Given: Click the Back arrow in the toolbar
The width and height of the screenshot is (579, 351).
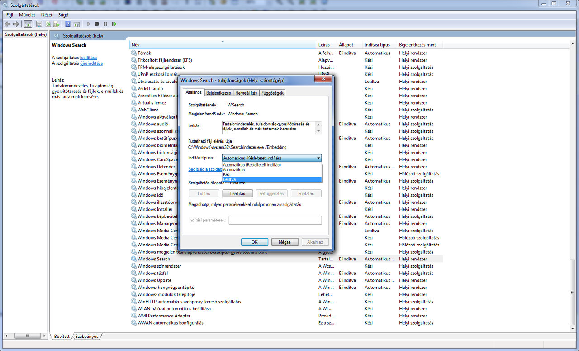Looking at the screenshot, I should pyautogui.click(x=7, y=24).
